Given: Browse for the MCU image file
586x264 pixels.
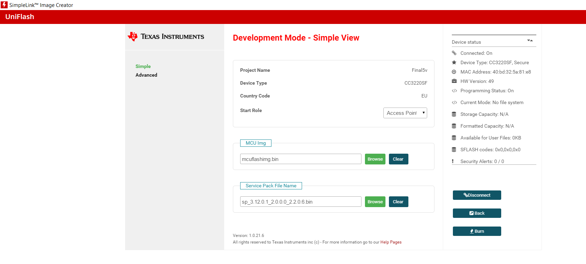Looking at the screenshot, I should click(x=375, y=159).
